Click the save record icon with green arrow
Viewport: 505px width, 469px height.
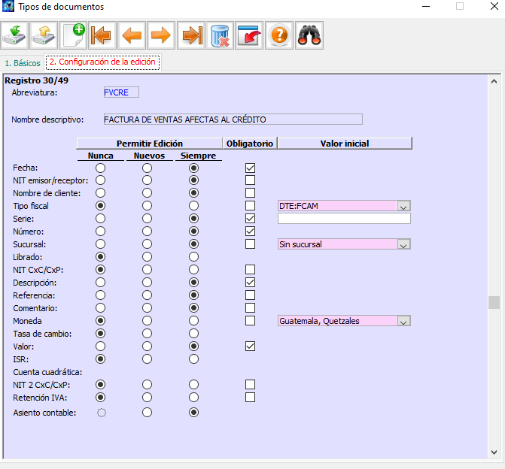(15, 35)
